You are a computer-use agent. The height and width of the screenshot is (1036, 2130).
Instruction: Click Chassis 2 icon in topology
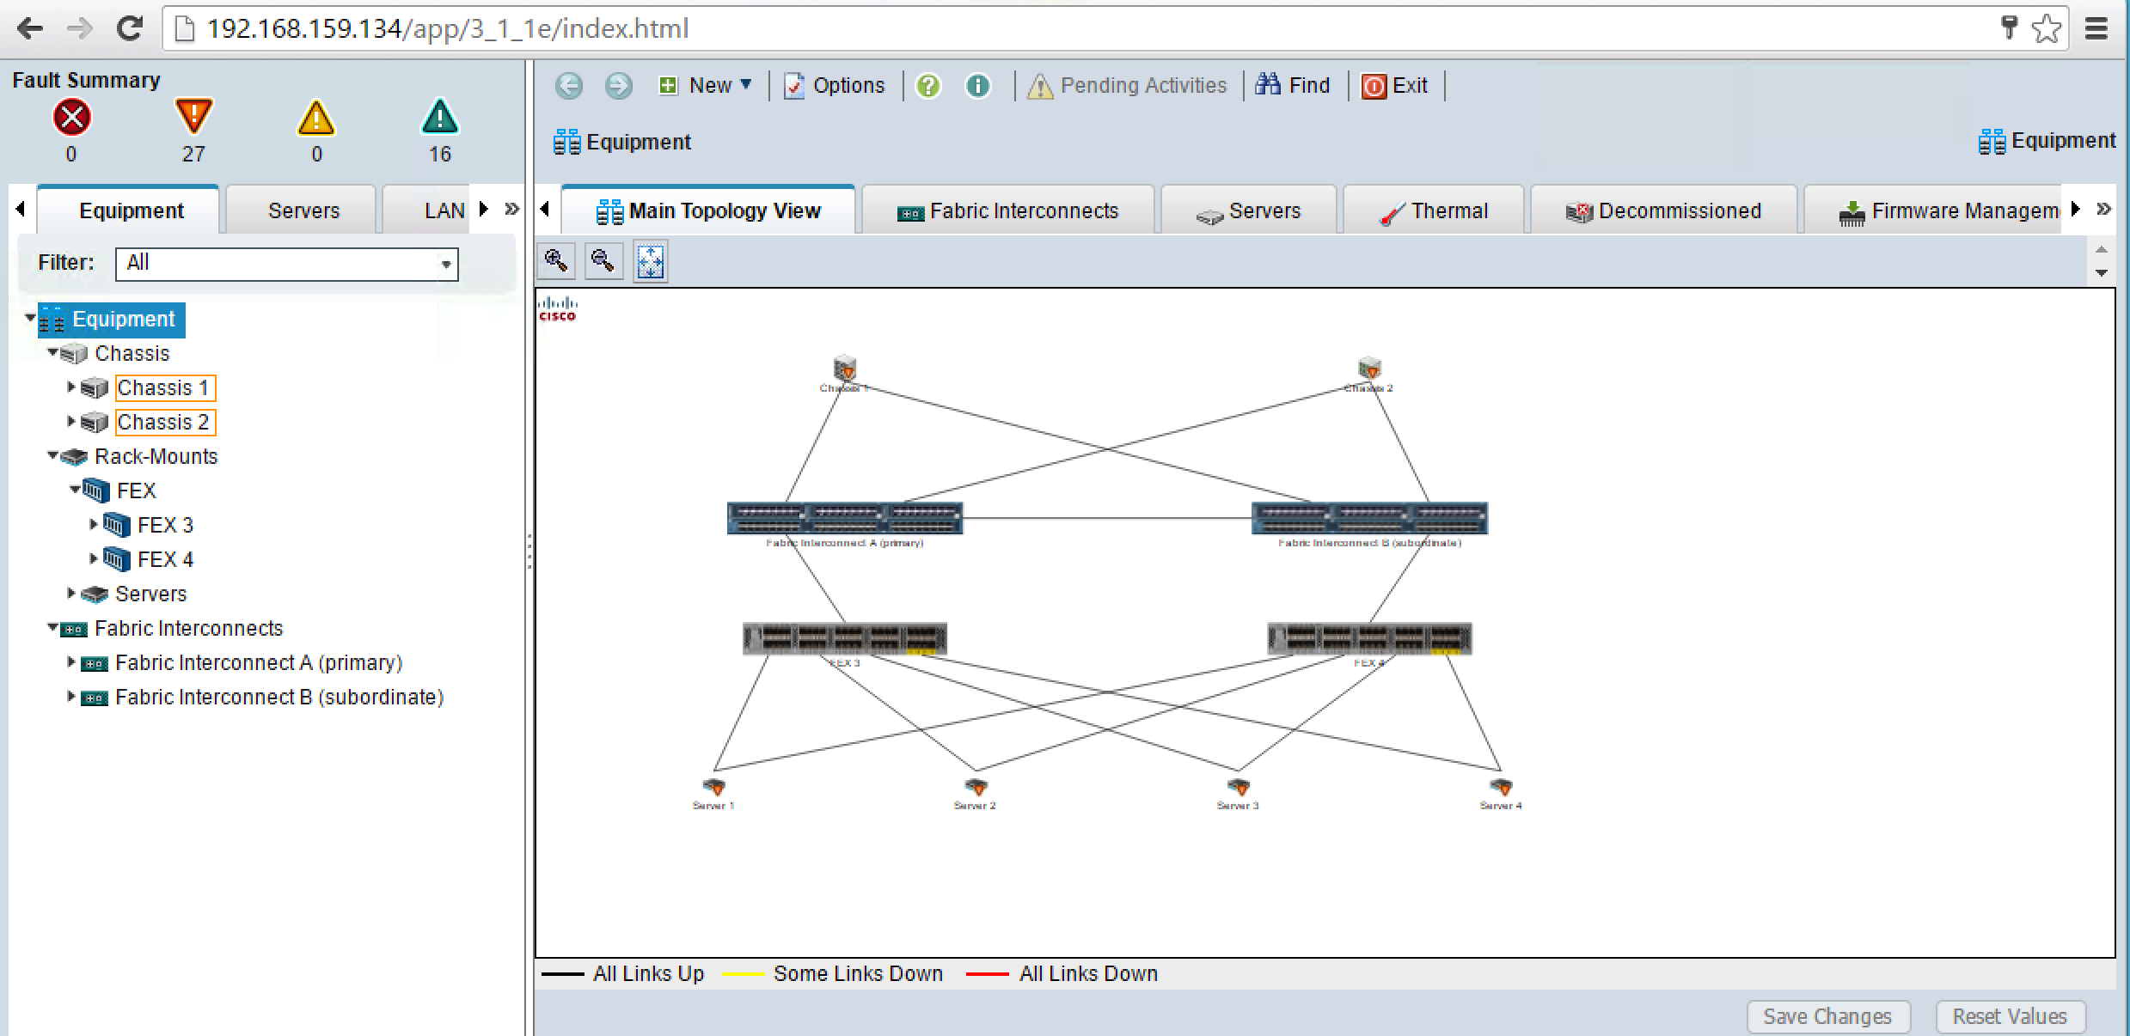tap(1369, 369)
